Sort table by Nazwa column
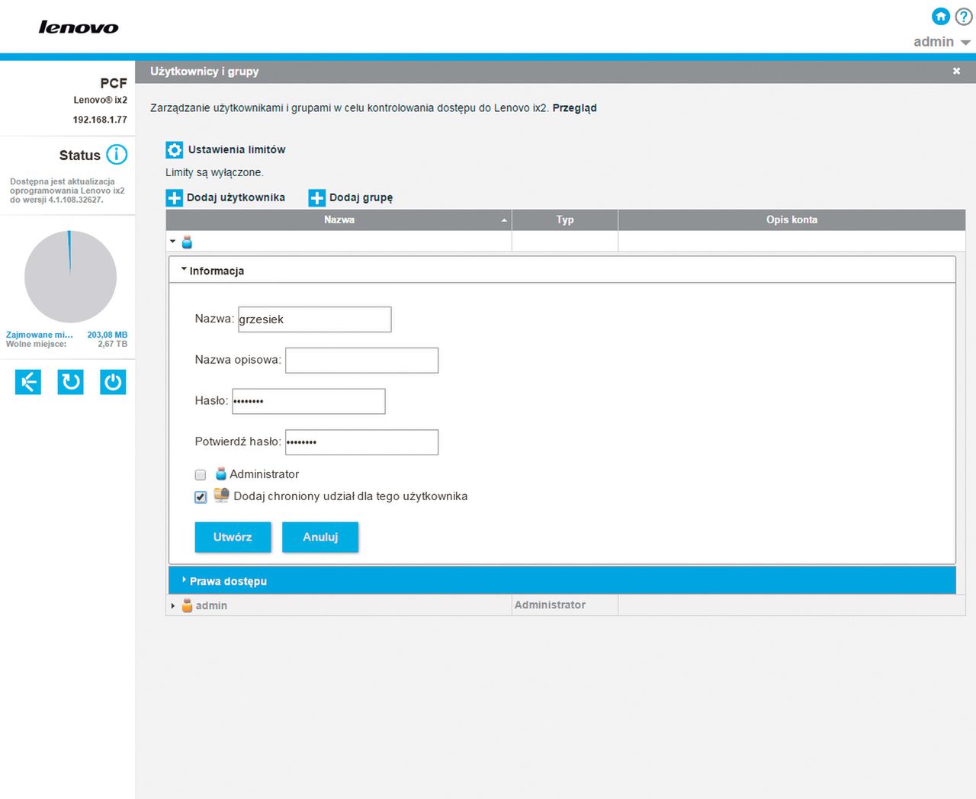Image resolution: width=976 pixels, height=799 pixels. (339, 220)
